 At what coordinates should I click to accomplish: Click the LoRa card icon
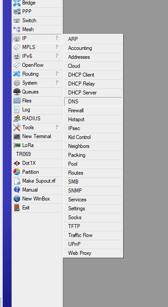click(17, 145)
